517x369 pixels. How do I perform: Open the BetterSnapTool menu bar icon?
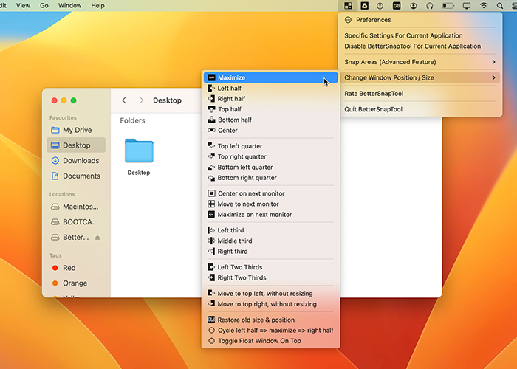pyautogui.click(x=348, y=6)
